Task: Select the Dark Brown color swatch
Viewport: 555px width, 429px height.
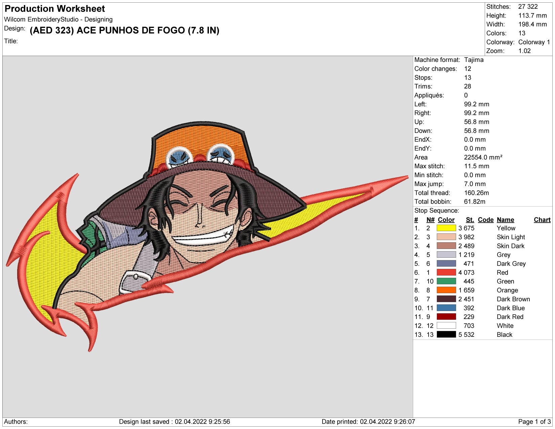Action: [446, 299]
